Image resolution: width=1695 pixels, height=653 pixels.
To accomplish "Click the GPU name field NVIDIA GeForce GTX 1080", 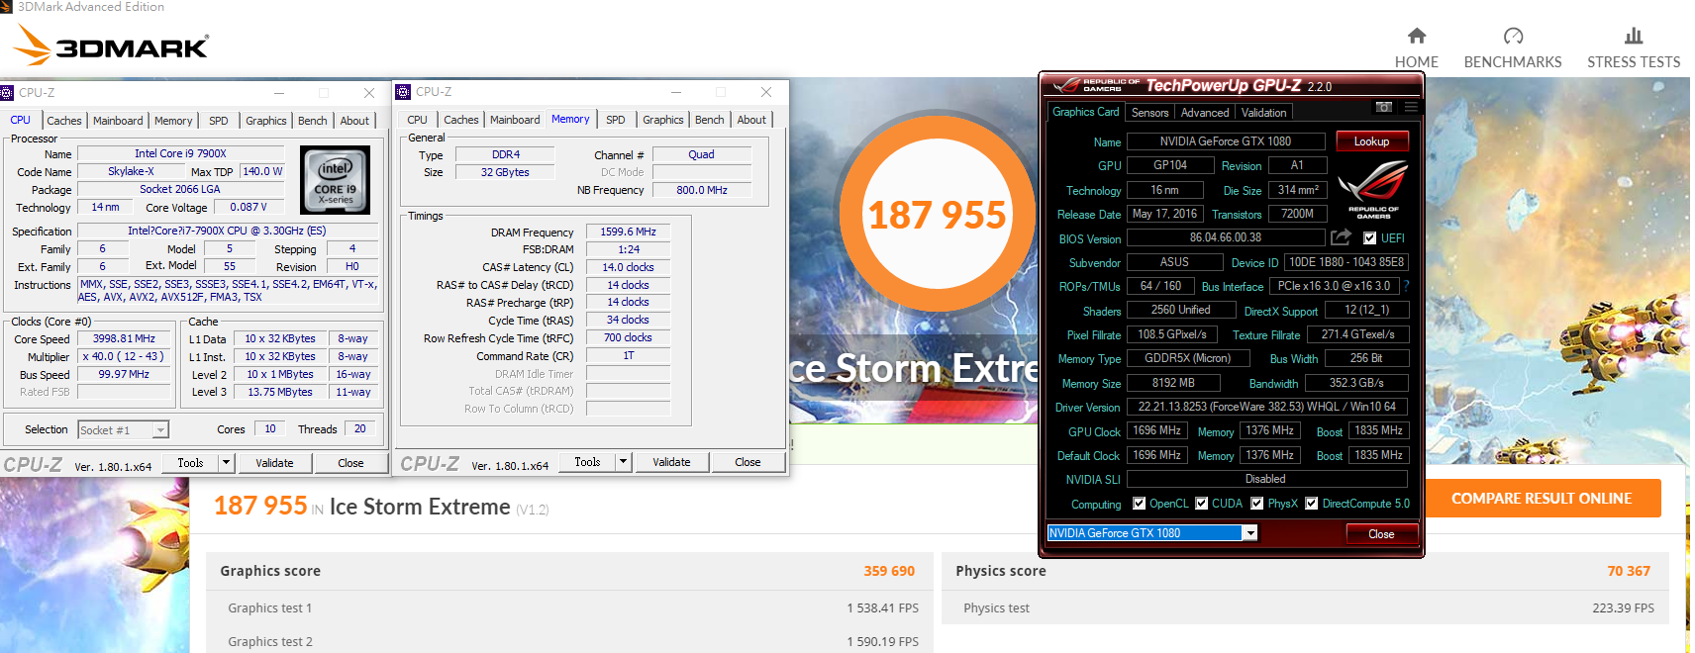I will pyautogui.click(x=1226, y=141).
